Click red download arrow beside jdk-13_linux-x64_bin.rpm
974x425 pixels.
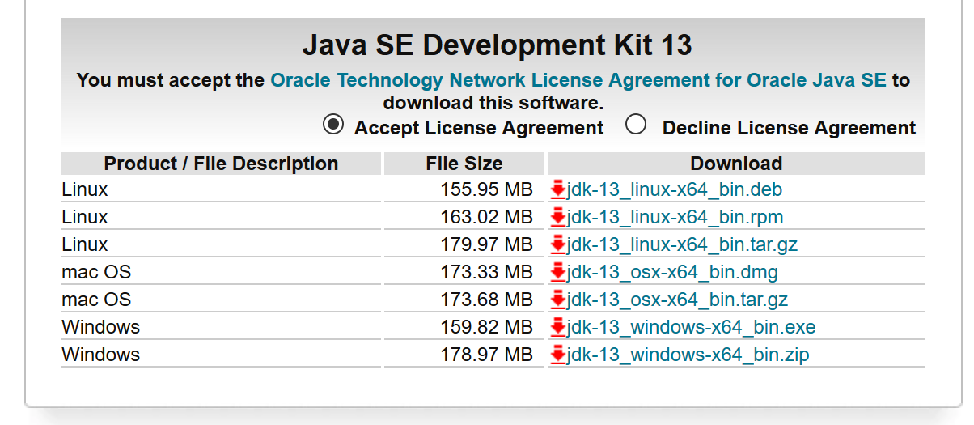pos(557,218)
